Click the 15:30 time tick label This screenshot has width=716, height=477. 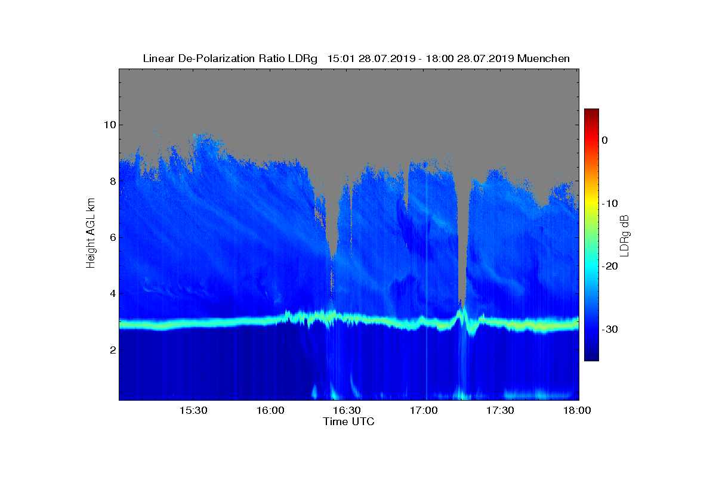point(193,410)
